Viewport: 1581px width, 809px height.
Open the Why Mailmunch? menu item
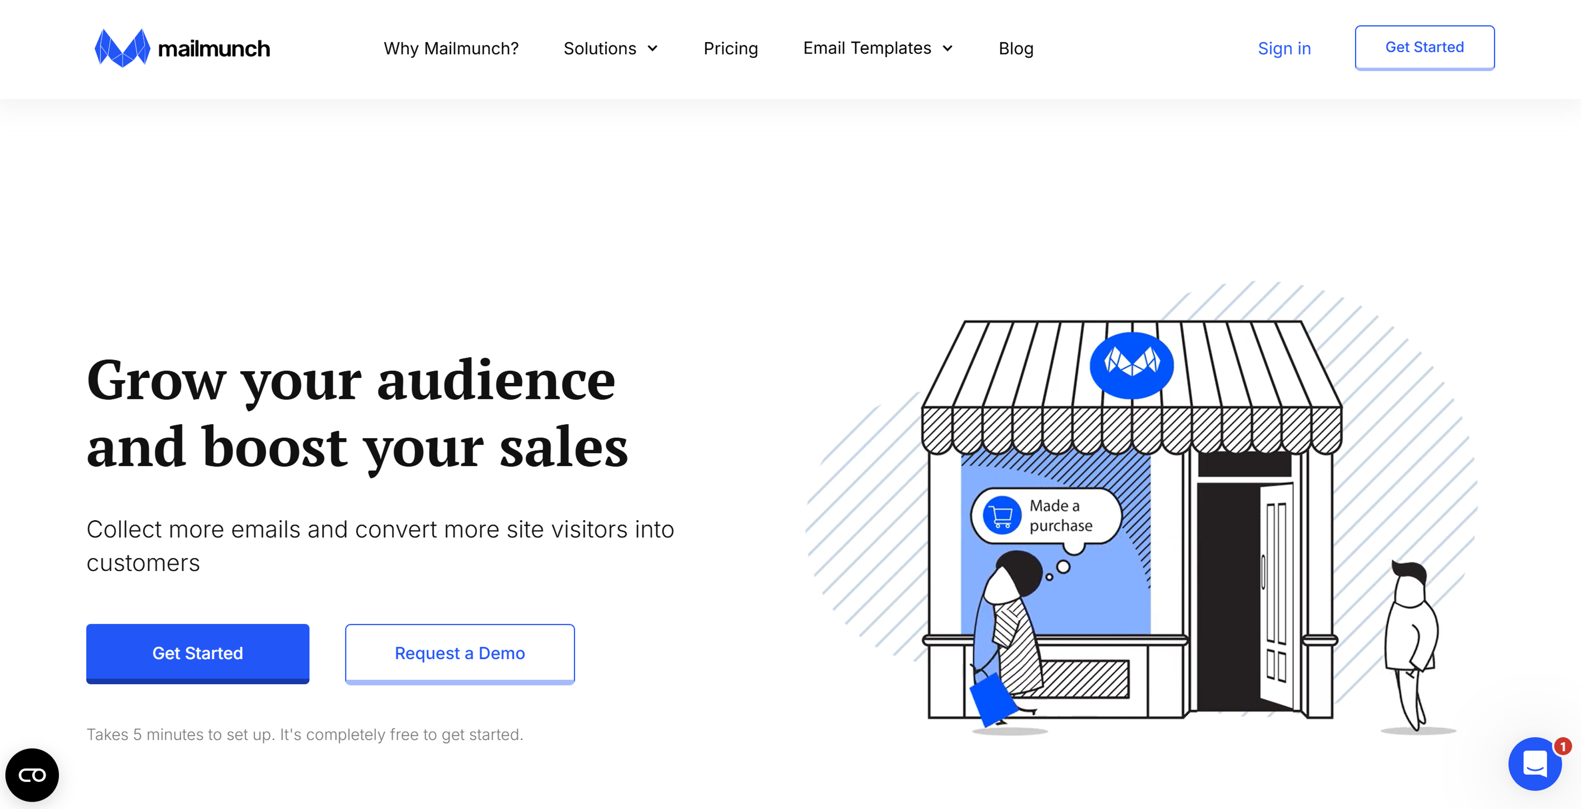click(451, 49)
